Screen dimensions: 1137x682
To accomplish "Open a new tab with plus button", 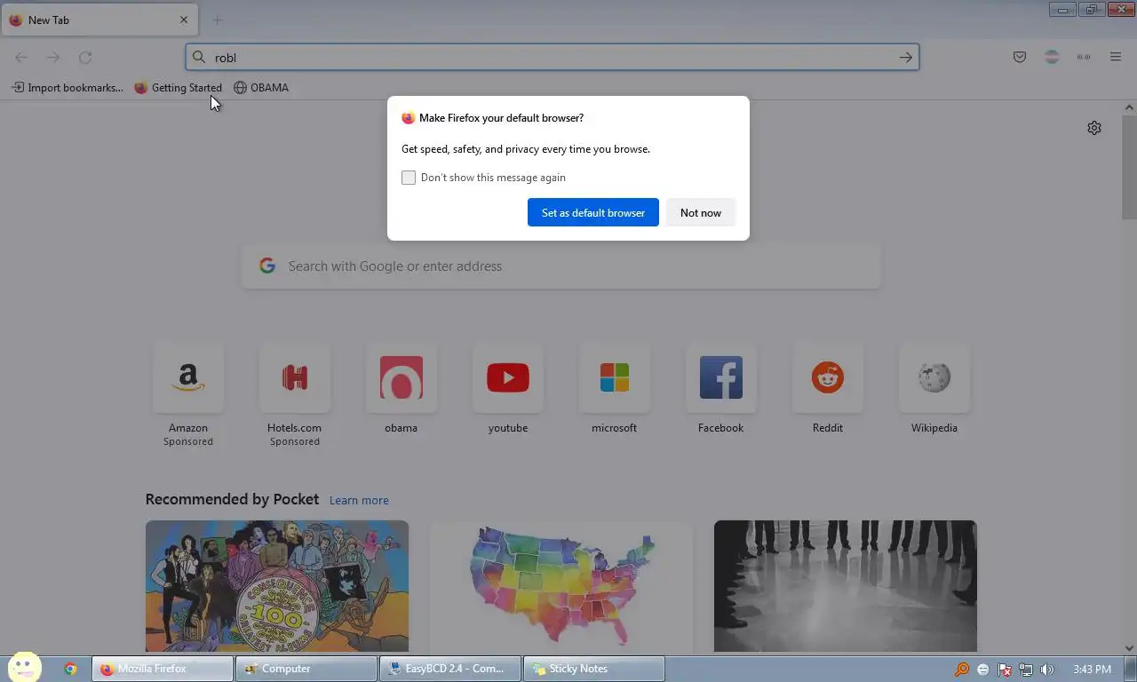I will pyautogui.click(x=217, y=20).
